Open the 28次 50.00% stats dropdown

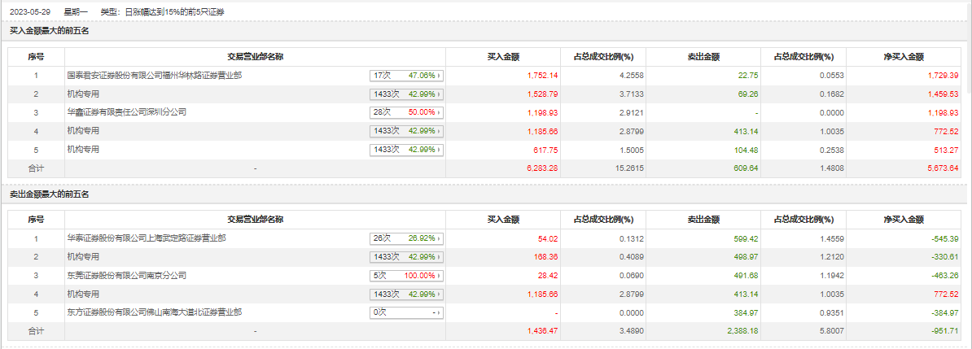click(x=406, y=112)
